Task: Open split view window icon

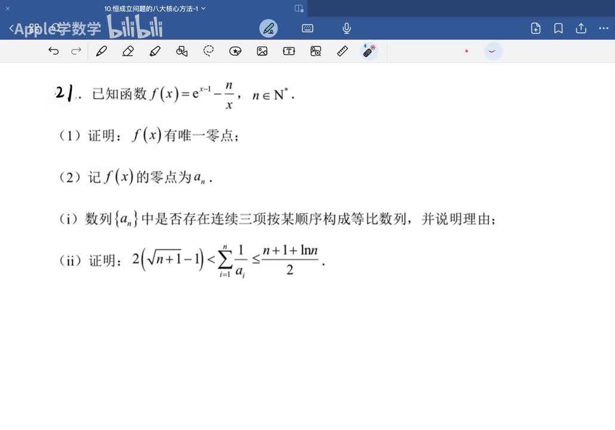Action: coord(299,8)
